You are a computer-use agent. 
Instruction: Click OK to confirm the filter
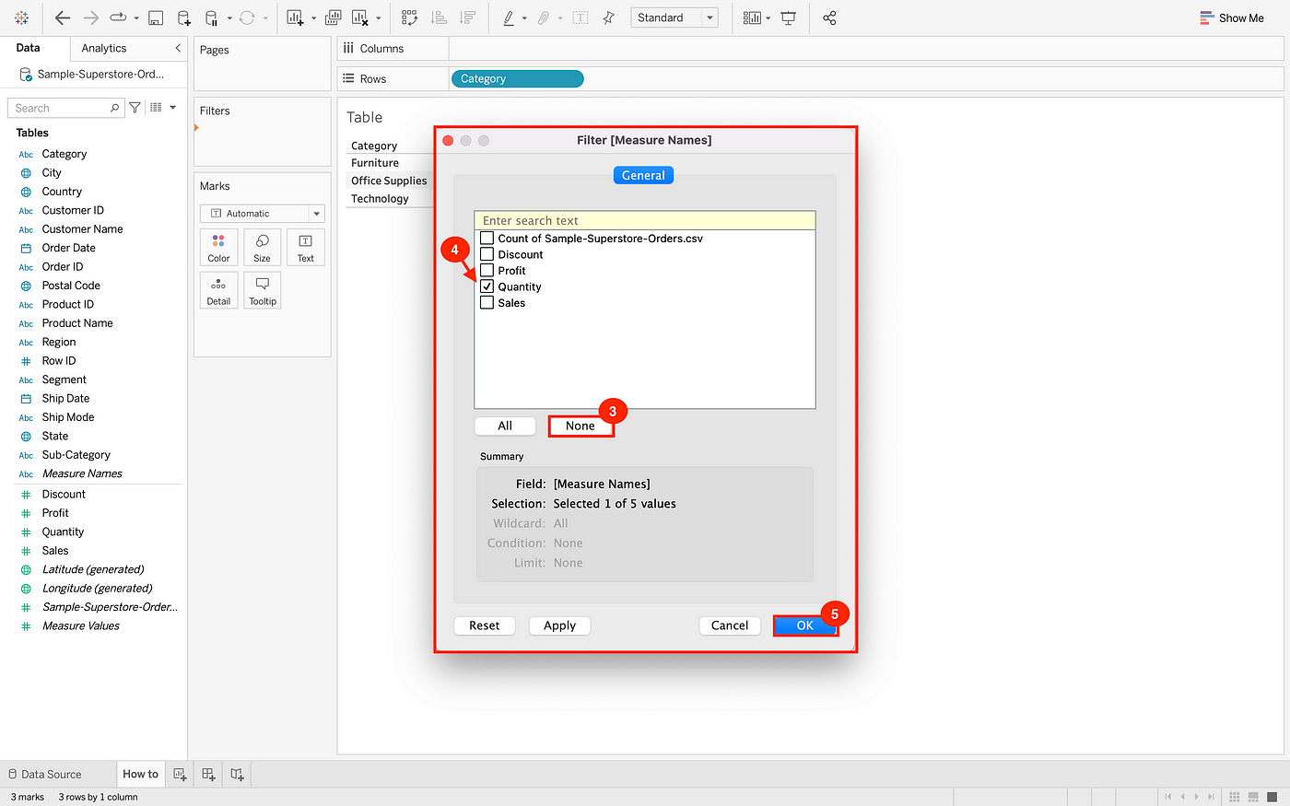(805, 625)
